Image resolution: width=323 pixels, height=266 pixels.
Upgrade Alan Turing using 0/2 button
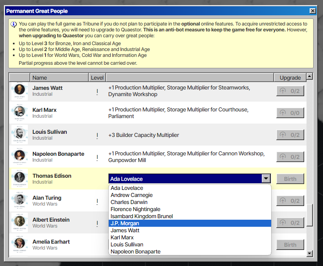pos(290,201)
